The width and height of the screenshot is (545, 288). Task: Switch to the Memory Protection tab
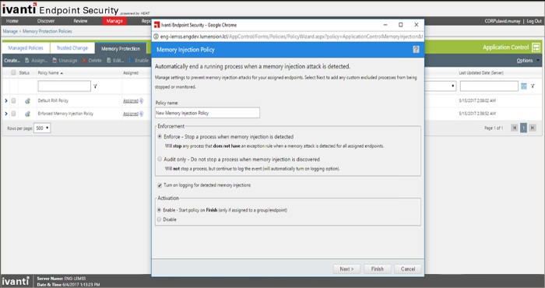click(121, 48)
